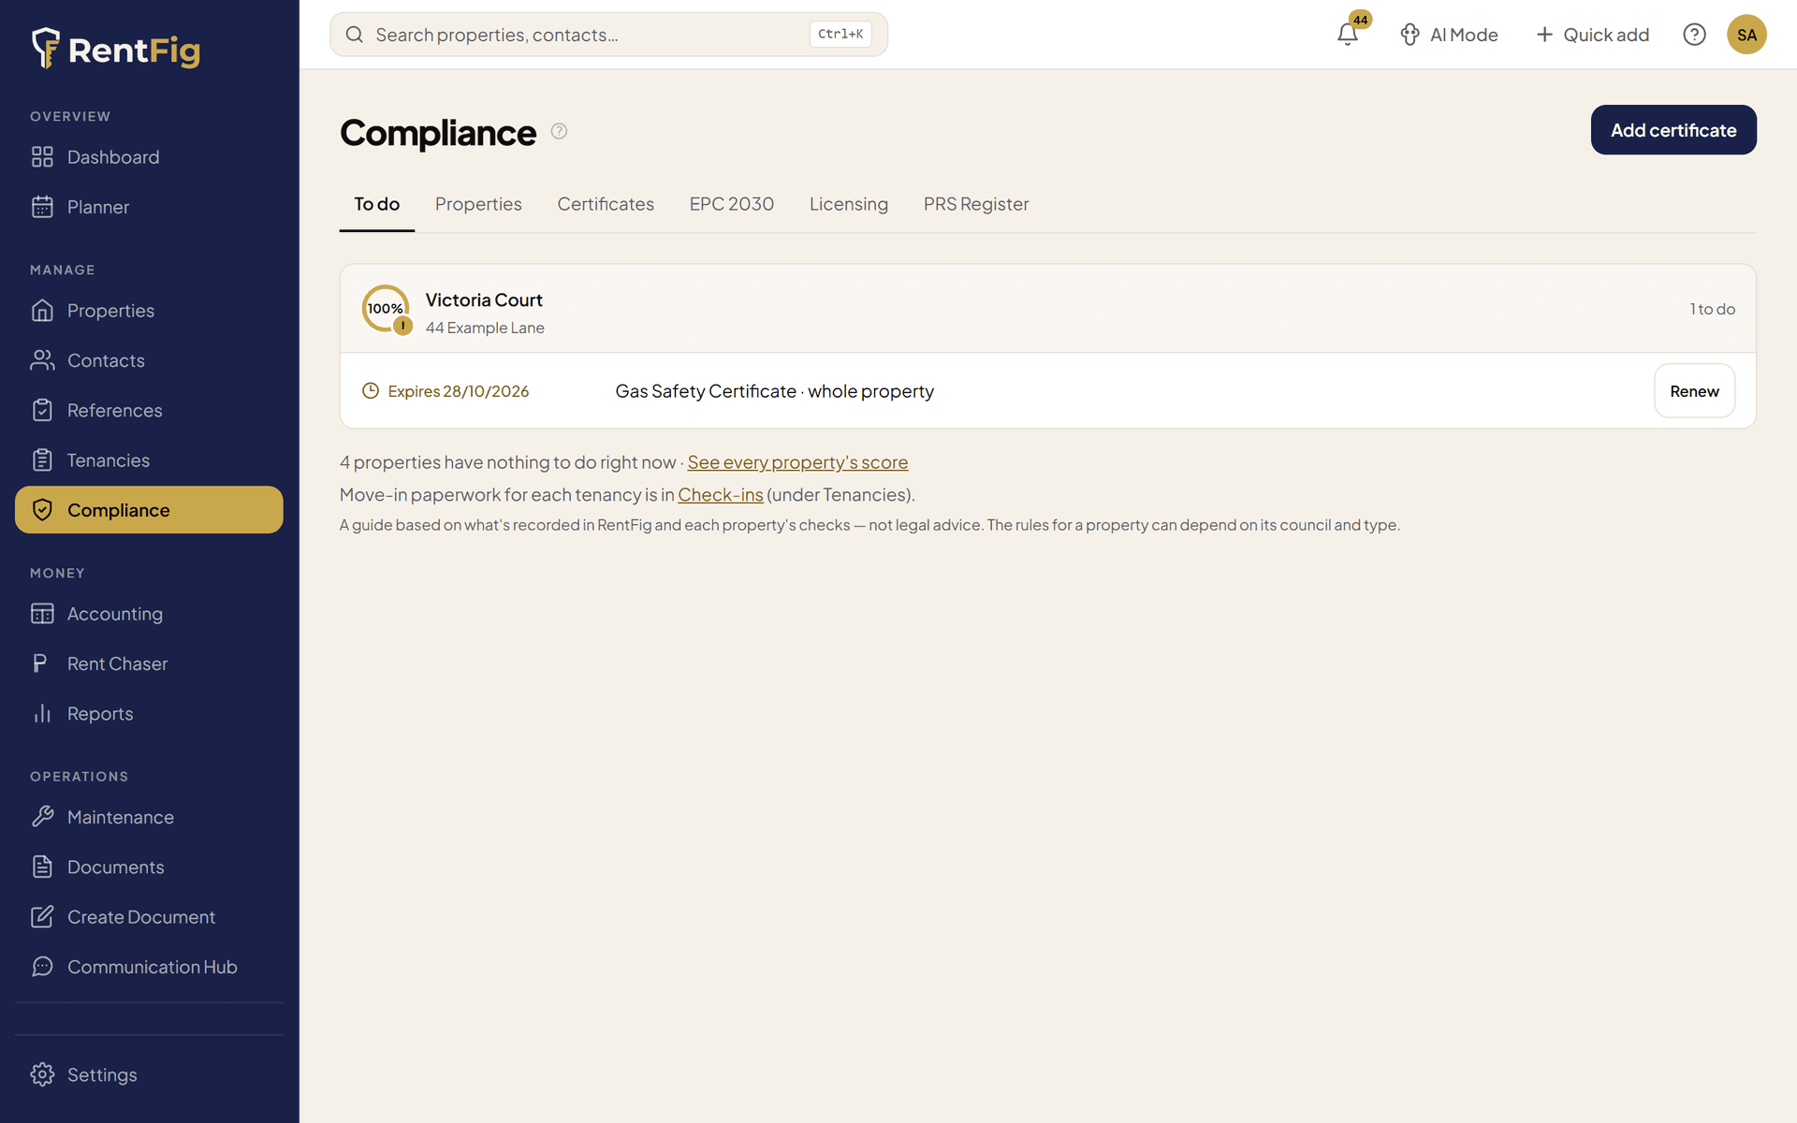Viewport: 1797px width, 1123px height.
Task: Click the RentFig logo
Action: 116,49
